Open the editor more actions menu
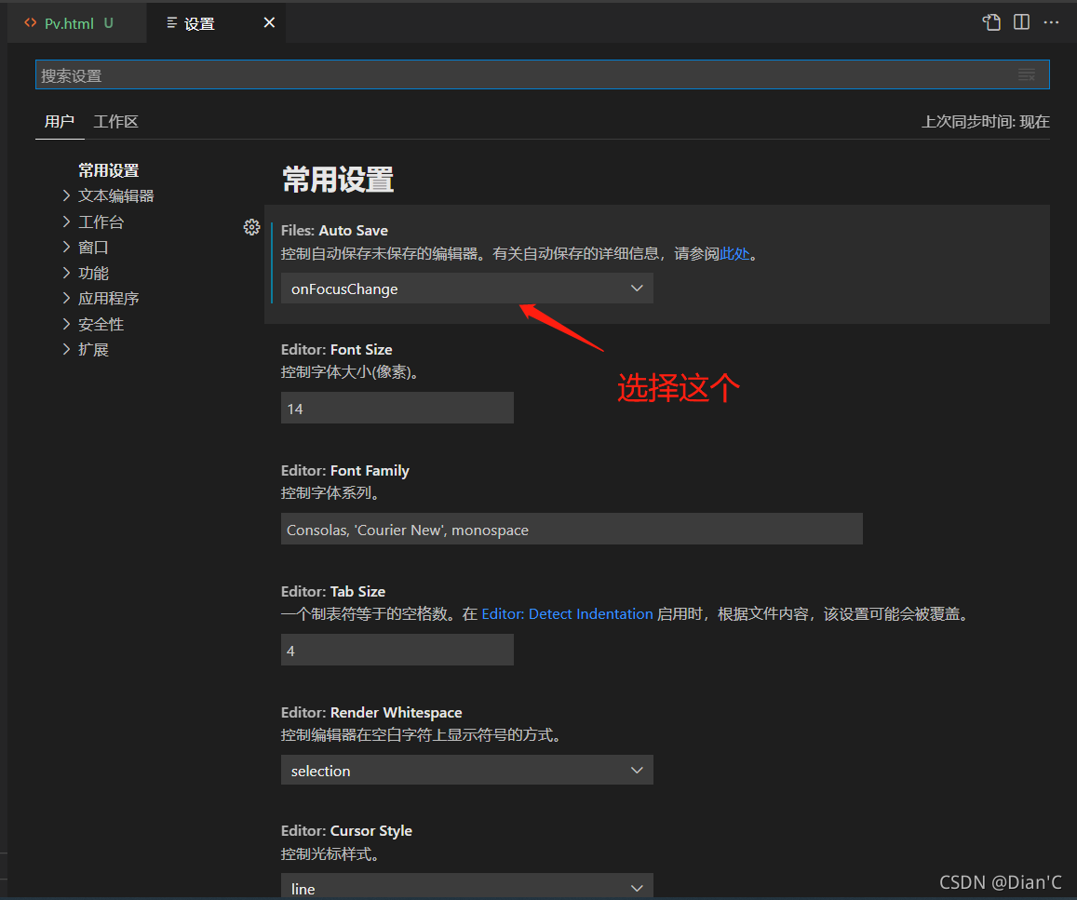 (x=1051, y=22)
